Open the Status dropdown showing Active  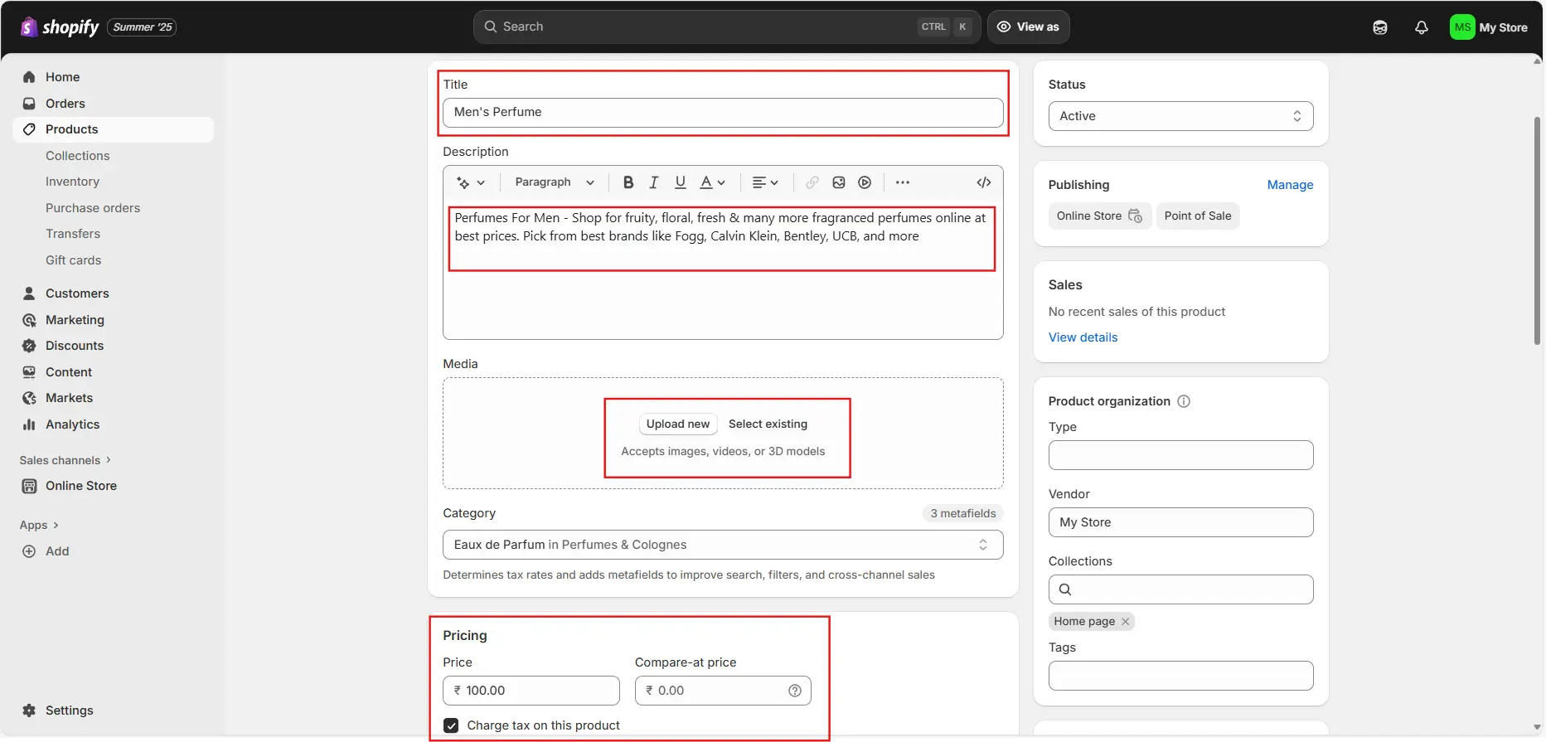pos(1180,116)
